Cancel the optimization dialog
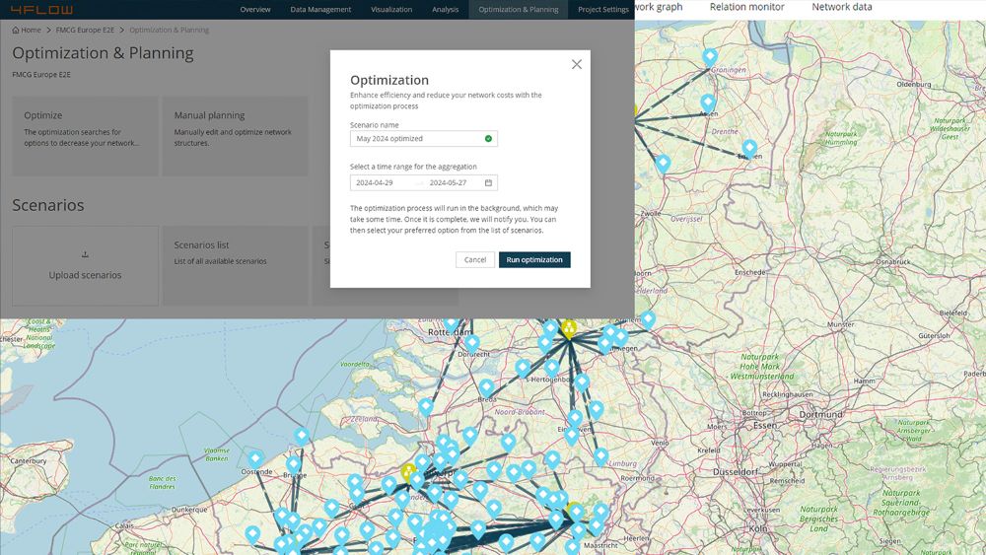This screenshot has width=986, height=555. 475,260
